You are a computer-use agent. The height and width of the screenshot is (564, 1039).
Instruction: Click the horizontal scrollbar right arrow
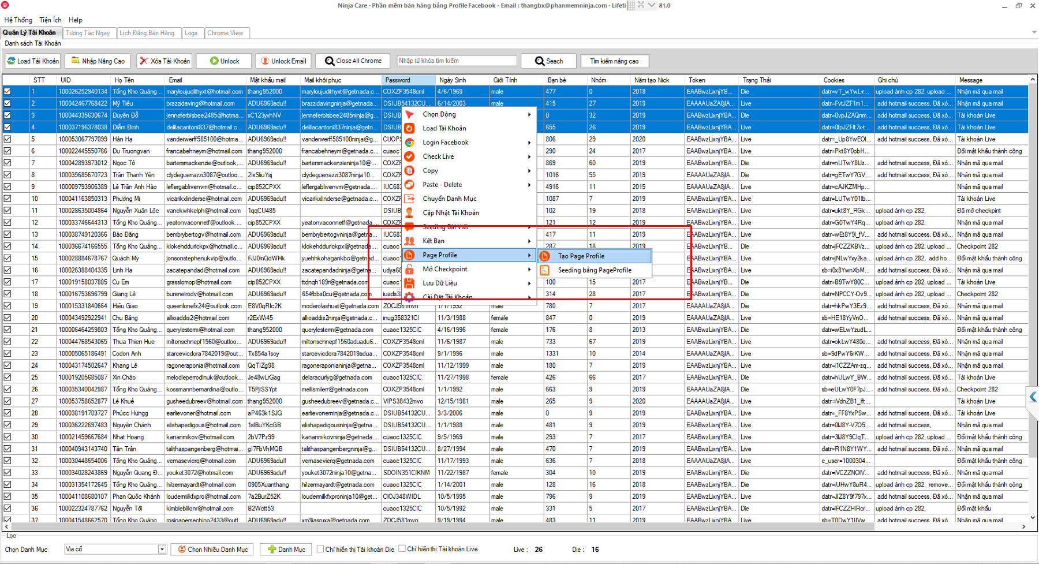(1023, 526)
